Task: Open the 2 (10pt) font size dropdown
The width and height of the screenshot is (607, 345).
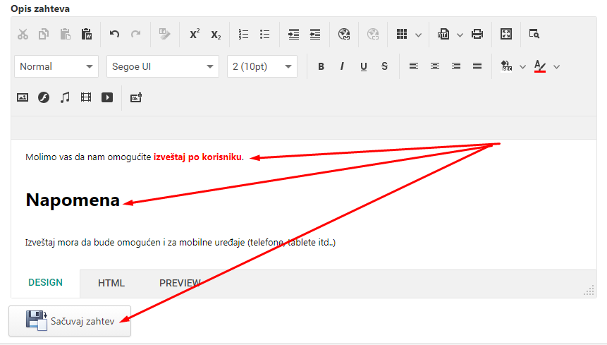Action: [x=262, y=67]
